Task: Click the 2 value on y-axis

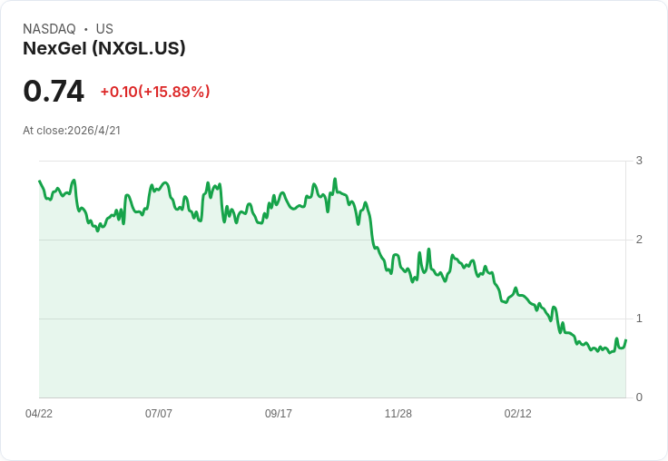Action: (x=639, y=240)
